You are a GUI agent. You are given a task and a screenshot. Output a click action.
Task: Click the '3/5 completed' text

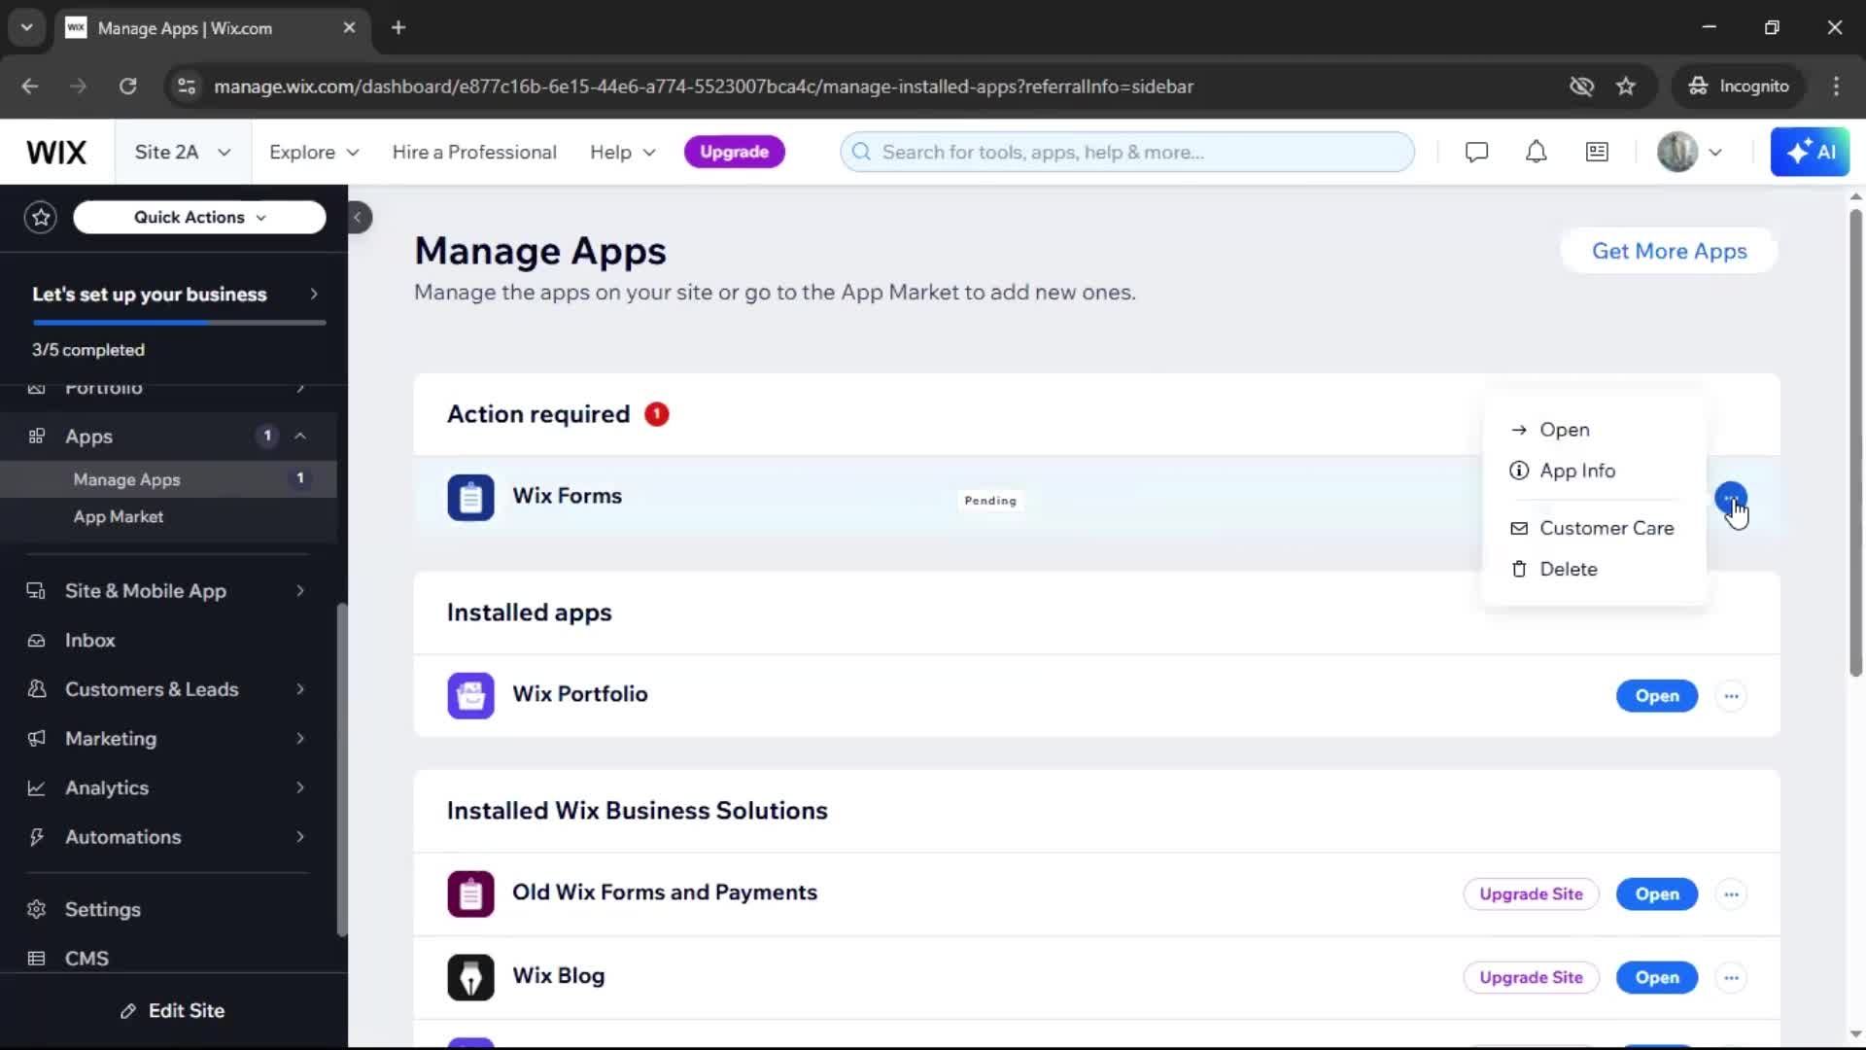click(x=88, y=350)
